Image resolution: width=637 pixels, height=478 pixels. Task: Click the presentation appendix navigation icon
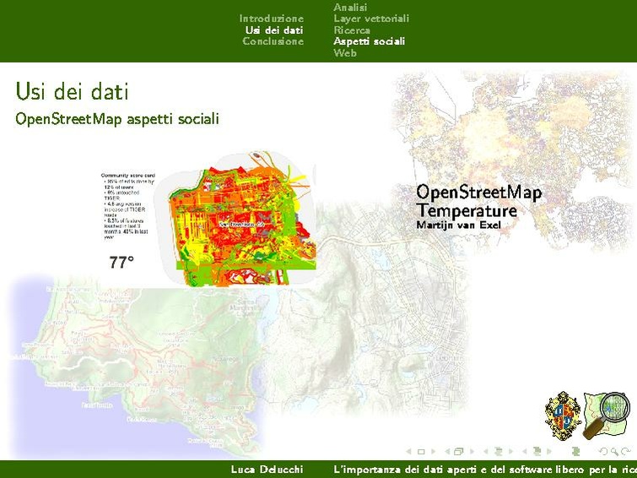575,451
